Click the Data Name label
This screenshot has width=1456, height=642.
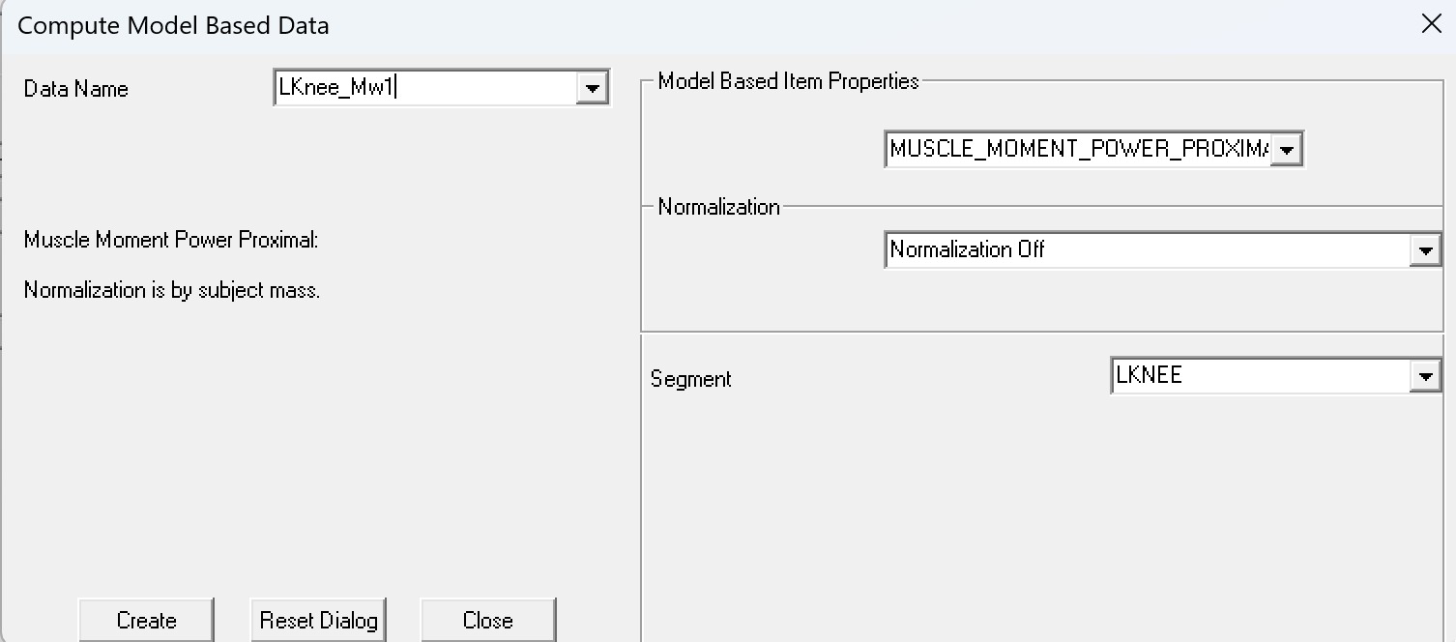pos(76,89)
